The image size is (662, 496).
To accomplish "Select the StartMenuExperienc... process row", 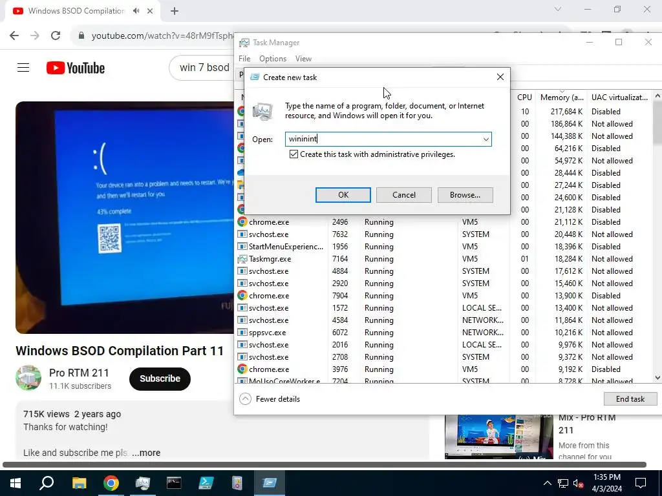I will pyautogui.click(x=443, y=247).
